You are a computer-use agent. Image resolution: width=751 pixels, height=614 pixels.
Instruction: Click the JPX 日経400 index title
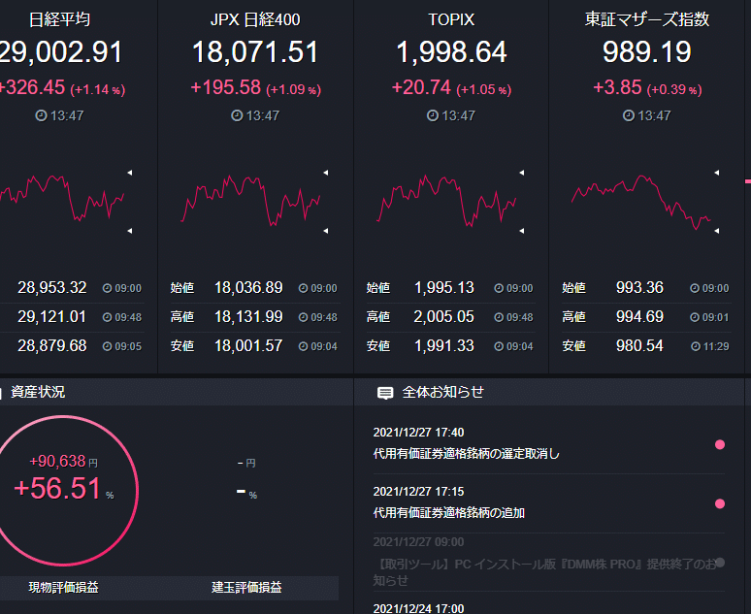coord(255,19)
